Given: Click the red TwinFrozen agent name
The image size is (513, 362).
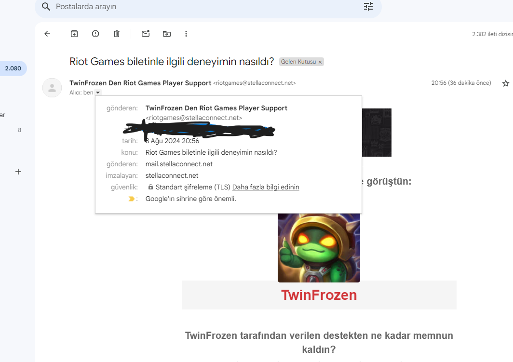Looking at the screenshot, I should pyautogui.click(x=319, y=295).
